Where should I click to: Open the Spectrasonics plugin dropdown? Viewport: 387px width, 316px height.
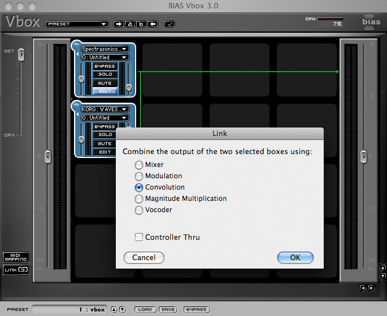[105, 49]
